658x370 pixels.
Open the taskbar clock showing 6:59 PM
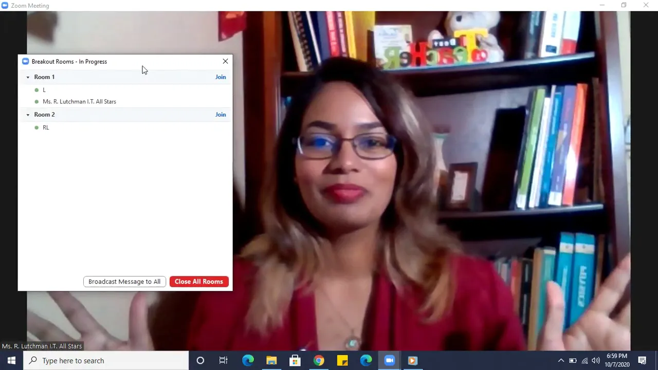pyautogui.click(x=617, y=361)
